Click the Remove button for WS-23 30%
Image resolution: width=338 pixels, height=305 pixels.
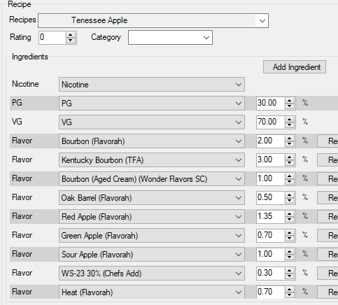coord(328,274)
